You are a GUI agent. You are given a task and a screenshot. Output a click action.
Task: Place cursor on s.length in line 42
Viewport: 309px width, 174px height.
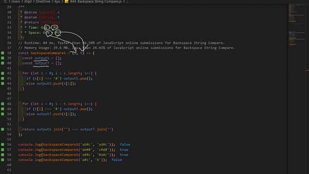point(72,73)
